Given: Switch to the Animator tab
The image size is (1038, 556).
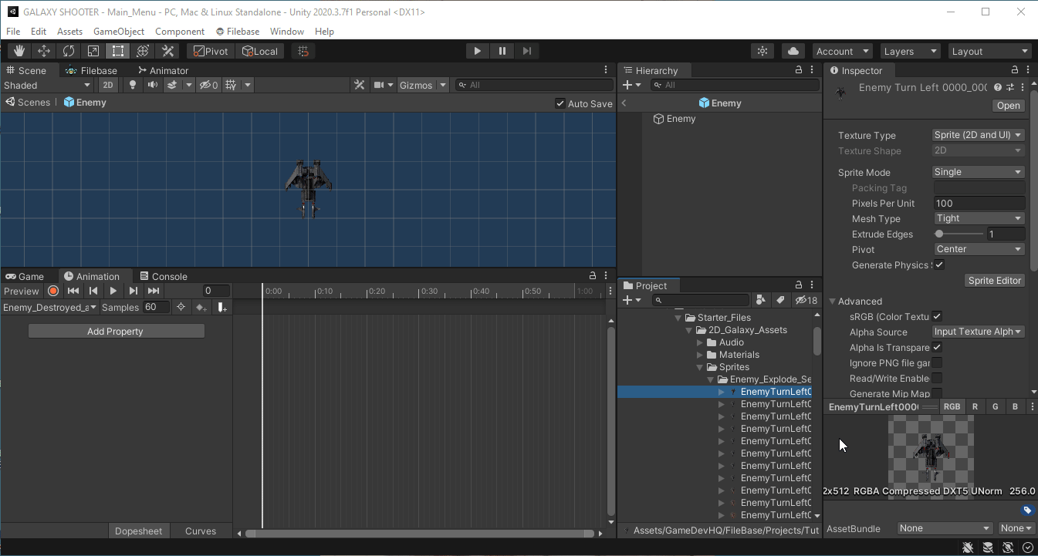Looking at the screenshot, I should coord(163,70).
